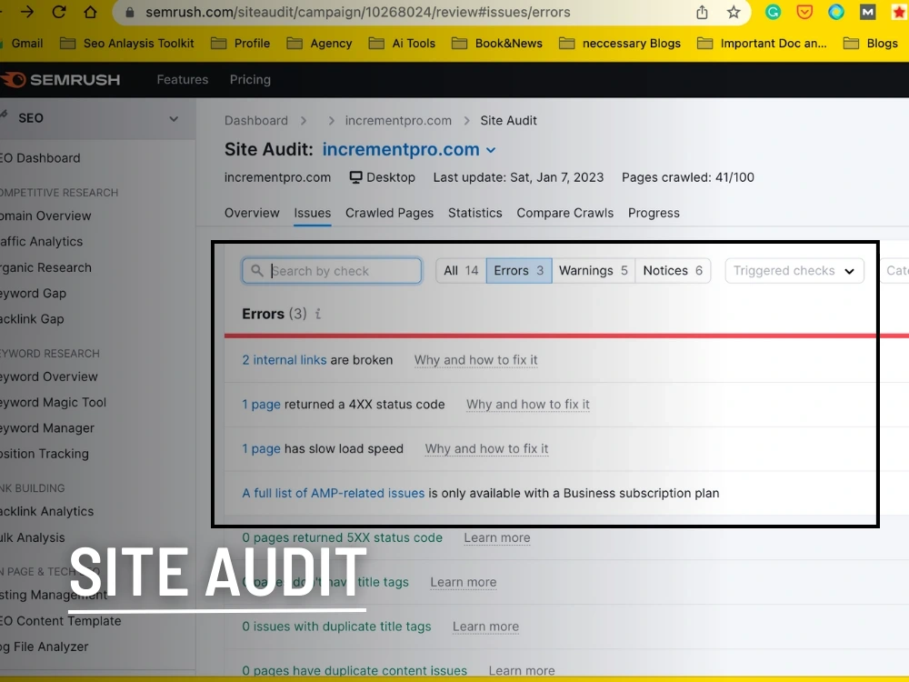Open the neccessary Blogs bookmark folder
Image resolution: width=909 pixels, height=682 pixels.
click(x=620, y=44)
